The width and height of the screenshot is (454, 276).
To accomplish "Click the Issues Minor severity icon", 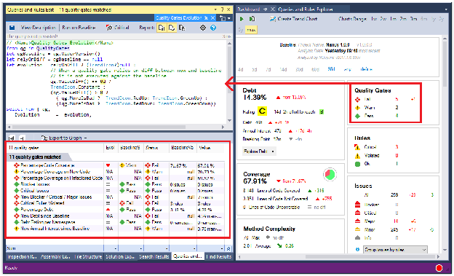I will click(357, 229).
